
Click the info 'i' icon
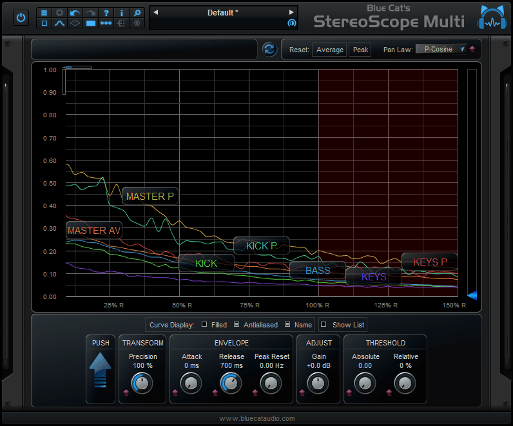click(x=122, y=12)
